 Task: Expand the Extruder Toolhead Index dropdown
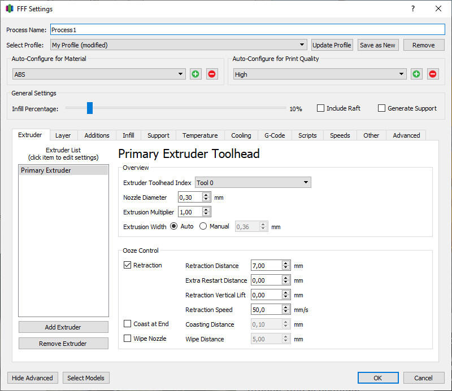(253, 183)
